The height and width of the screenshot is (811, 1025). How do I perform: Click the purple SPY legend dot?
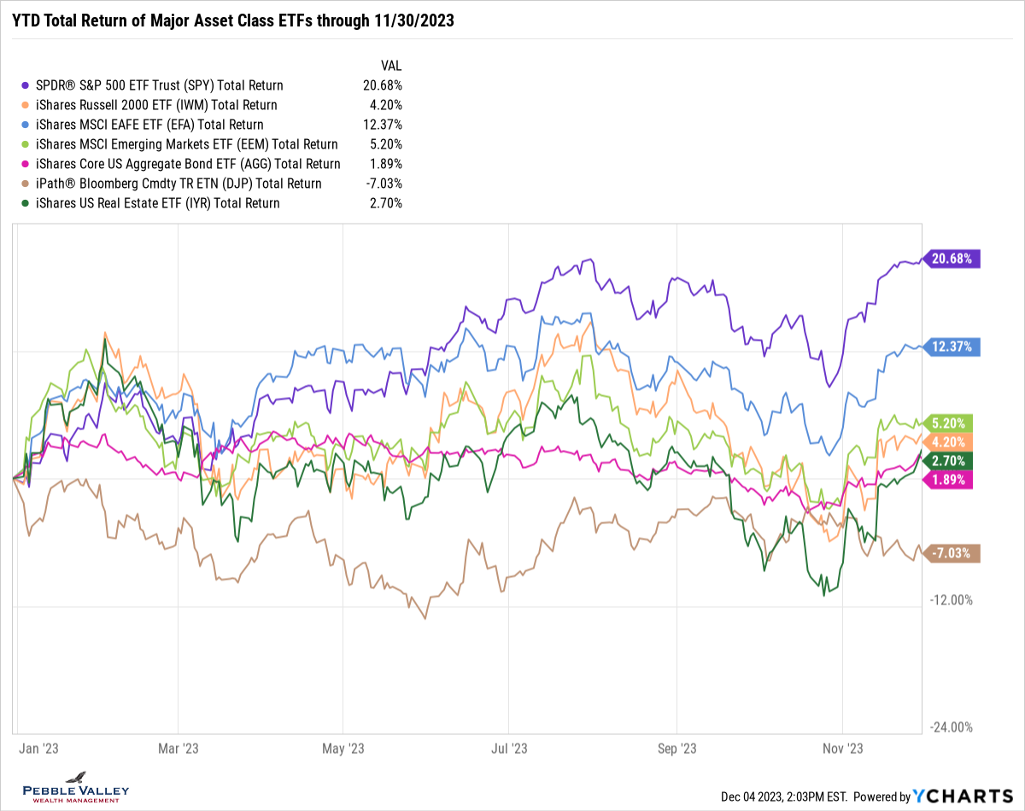coord(26,85)
